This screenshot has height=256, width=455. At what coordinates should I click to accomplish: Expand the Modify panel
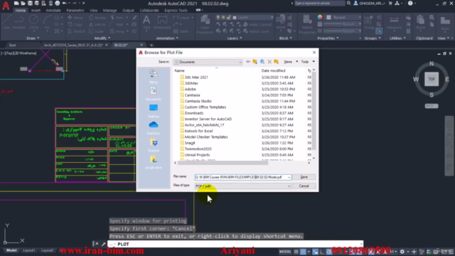tap(102, 38)
